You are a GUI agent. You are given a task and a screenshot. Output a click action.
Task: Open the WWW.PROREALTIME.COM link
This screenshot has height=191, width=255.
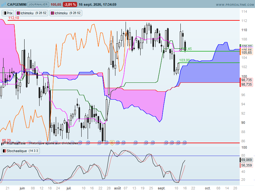pos(235,5)
